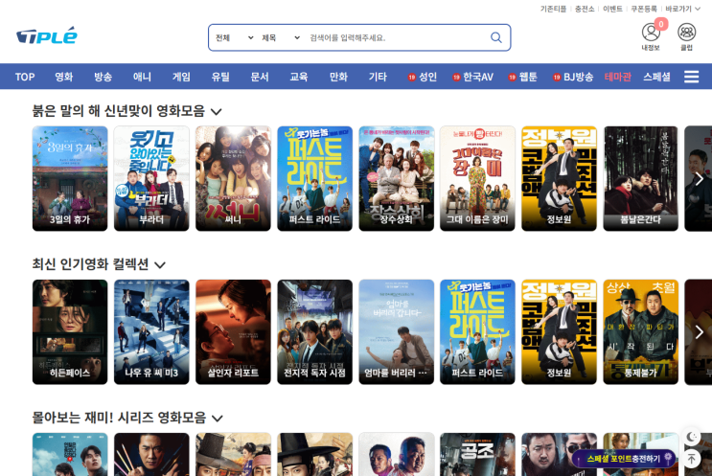
Task: Open the 만화 menu
Action: (x=338, y=77)
